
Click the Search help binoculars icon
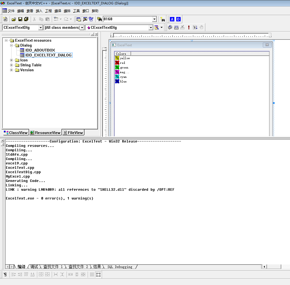163,19
